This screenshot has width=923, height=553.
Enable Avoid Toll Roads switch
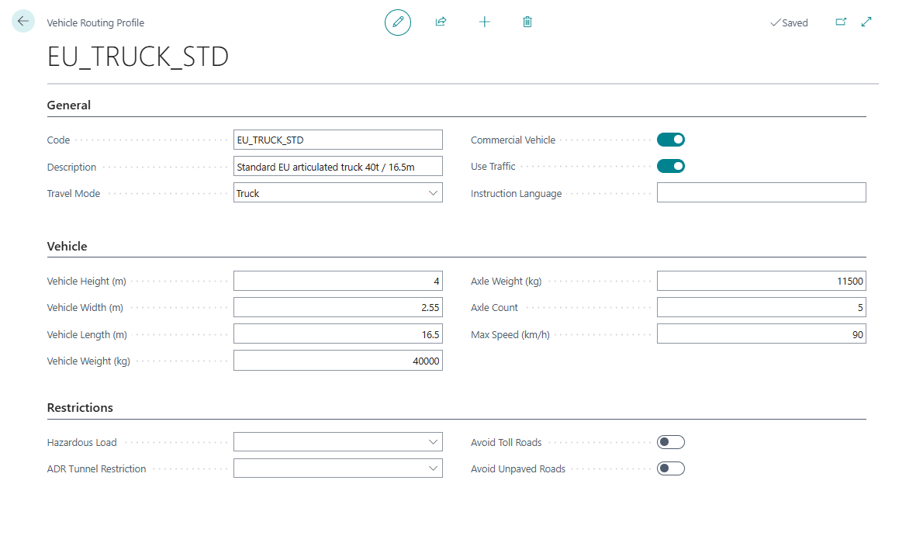670,442
